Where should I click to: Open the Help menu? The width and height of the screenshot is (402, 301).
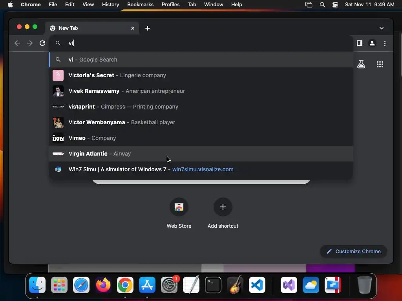(236, 5)
